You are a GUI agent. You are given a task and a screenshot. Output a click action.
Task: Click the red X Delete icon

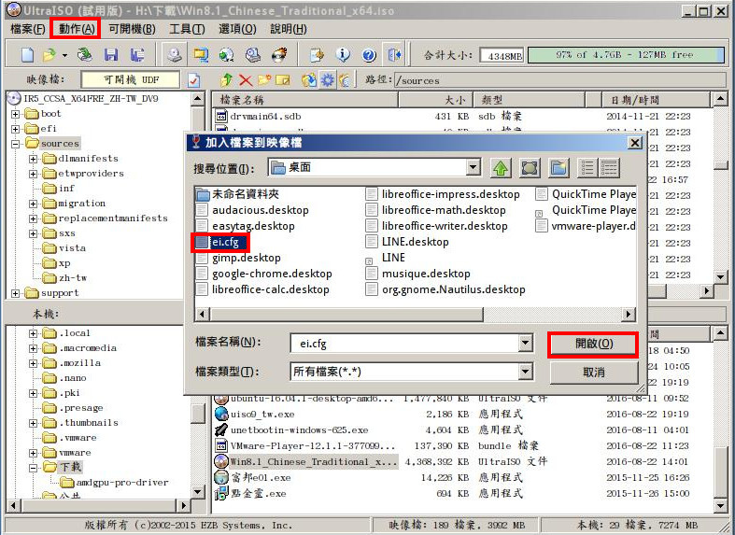[x=246, y=80]
